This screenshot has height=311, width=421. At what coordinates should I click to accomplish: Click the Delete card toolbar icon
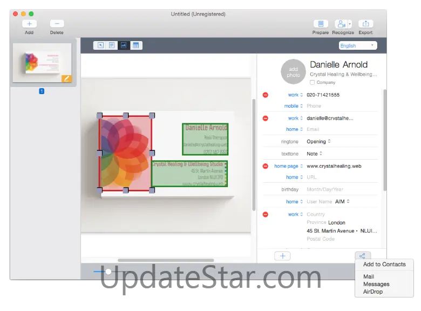57,24
